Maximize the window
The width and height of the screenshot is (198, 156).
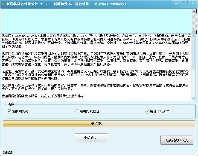[184, 3]
